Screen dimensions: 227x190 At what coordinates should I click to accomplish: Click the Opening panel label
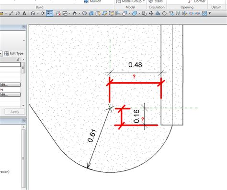[x=187, y=7]
